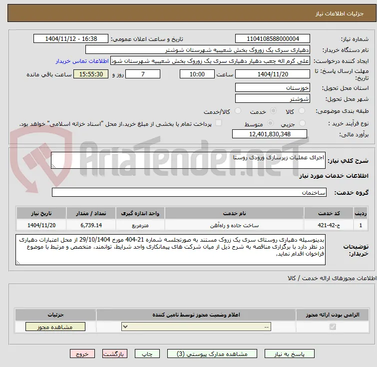Click the کد خدمت column header

pos(329,213)
